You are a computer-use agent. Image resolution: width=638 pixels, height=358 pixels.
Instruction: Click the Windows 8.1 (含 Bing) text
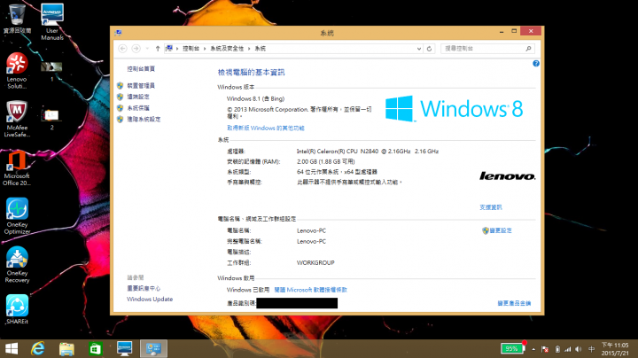[255, 98]
